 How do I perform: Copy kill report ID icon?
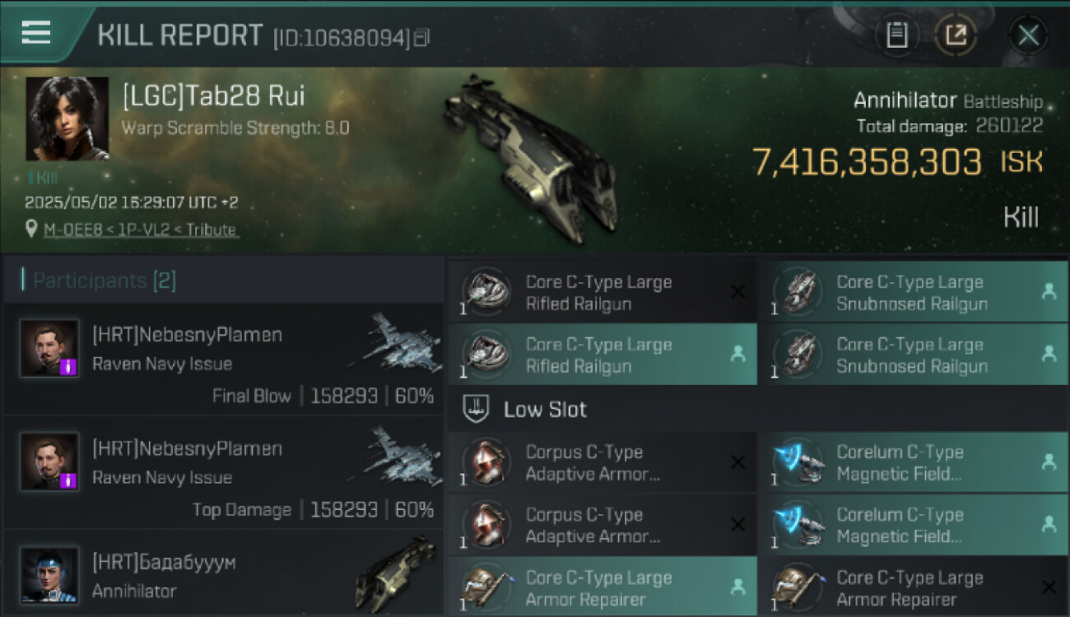point(421,38)
